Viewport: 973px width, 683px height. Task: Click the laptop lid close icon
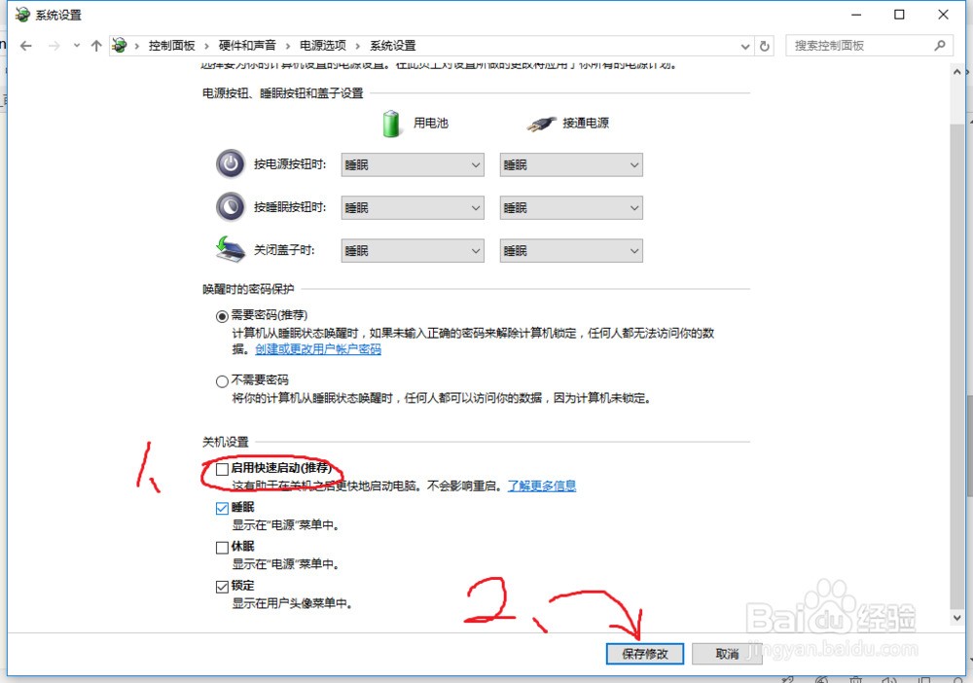point(231,249)
